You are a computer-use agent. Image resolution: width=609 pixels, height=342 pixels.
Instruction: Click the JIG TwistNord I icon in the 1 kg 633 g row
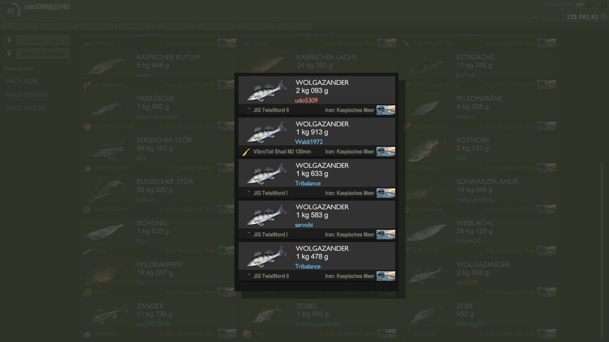click(x=246, y=193)
